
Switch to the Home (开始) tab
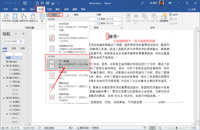tap(15, 9)
